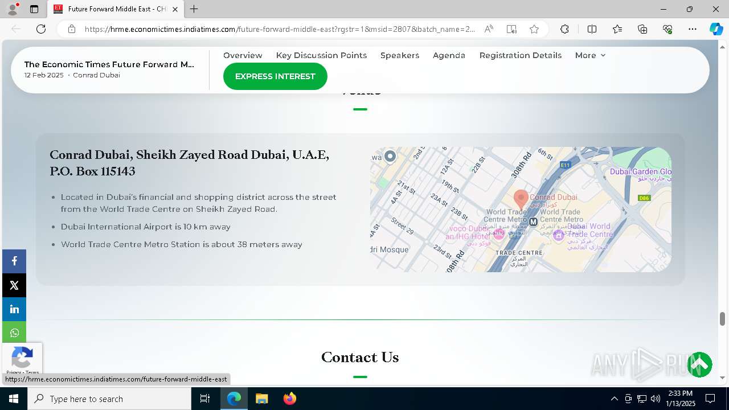Click the Conrad Dubai map pin
This screenshot has height=410, width=729.
pos(521,200)
